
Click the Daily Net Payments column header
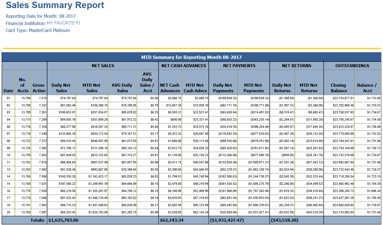tap(223, 82)
